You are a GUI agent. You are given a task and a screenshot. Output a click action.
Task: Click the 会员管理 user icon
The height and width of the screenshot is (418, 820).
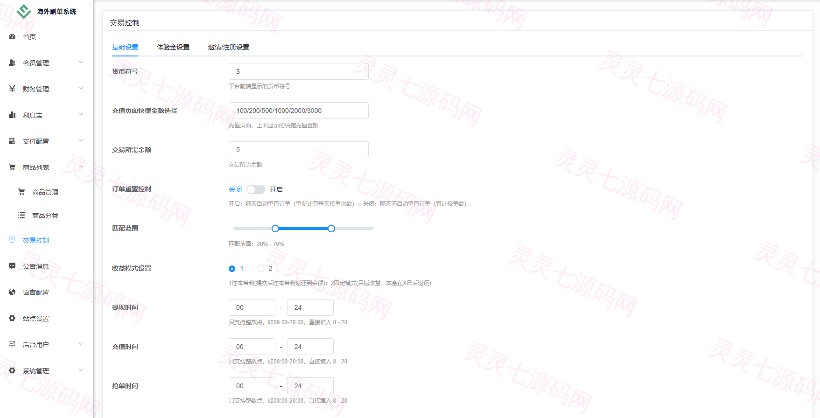[12, 63]
